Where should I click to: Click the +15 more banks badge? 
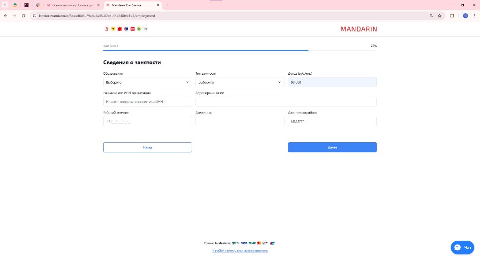click(x=145, y=29)
